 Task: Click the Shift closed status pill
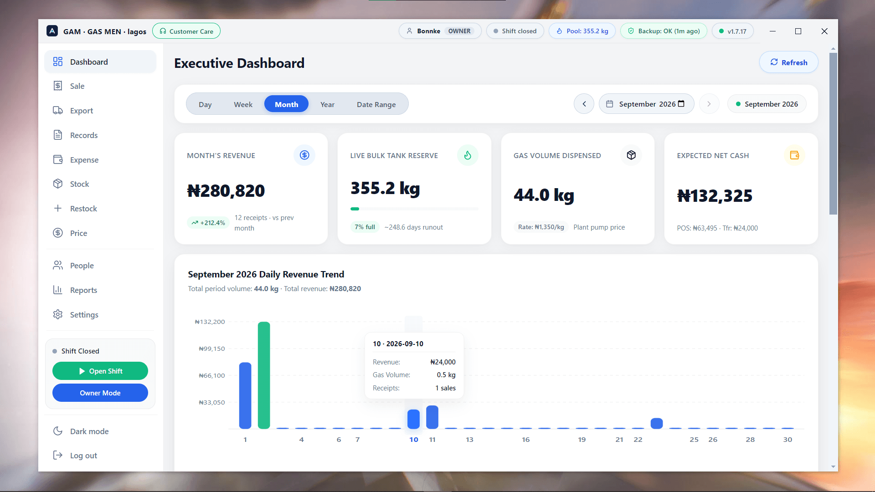pos(515,31)
